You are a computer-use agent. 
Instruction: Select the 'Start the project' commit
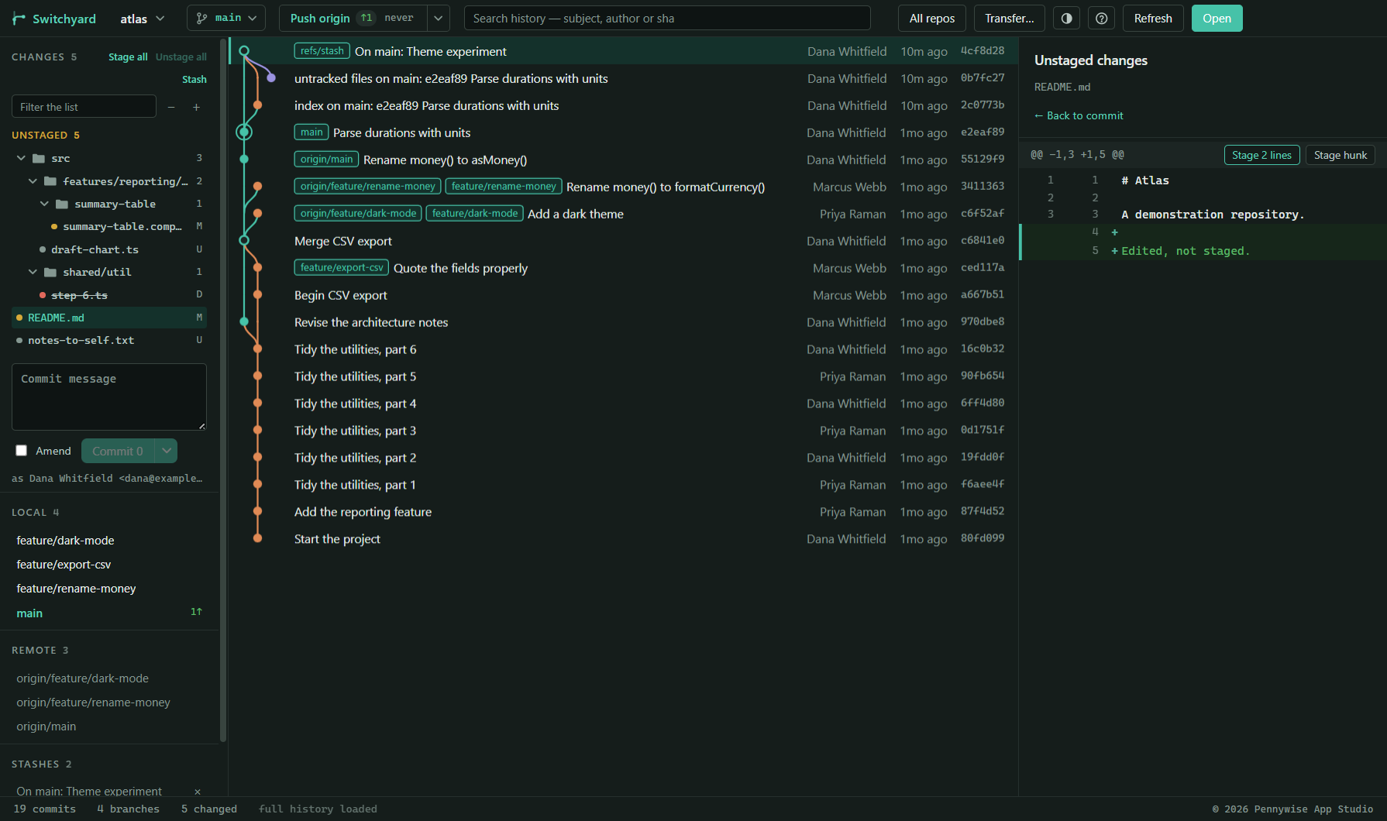(x=624, y=539)
